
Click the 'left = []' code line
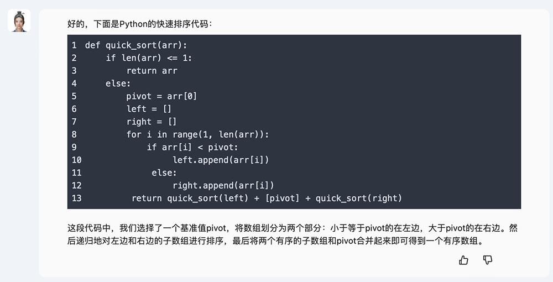149,108
